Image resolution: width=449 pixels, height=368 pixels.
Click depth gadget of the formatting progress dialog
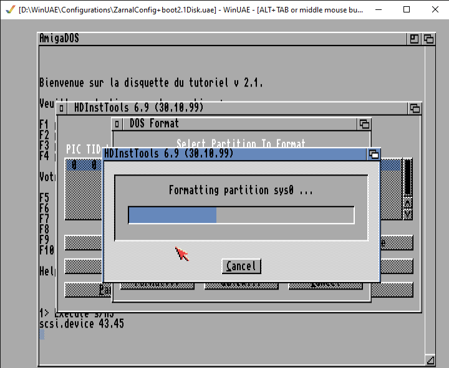pyautogui.click(x=374, y=154)
